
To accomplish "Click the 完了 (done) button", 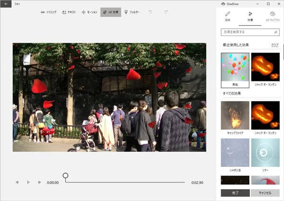I will [x=235, y=193].
